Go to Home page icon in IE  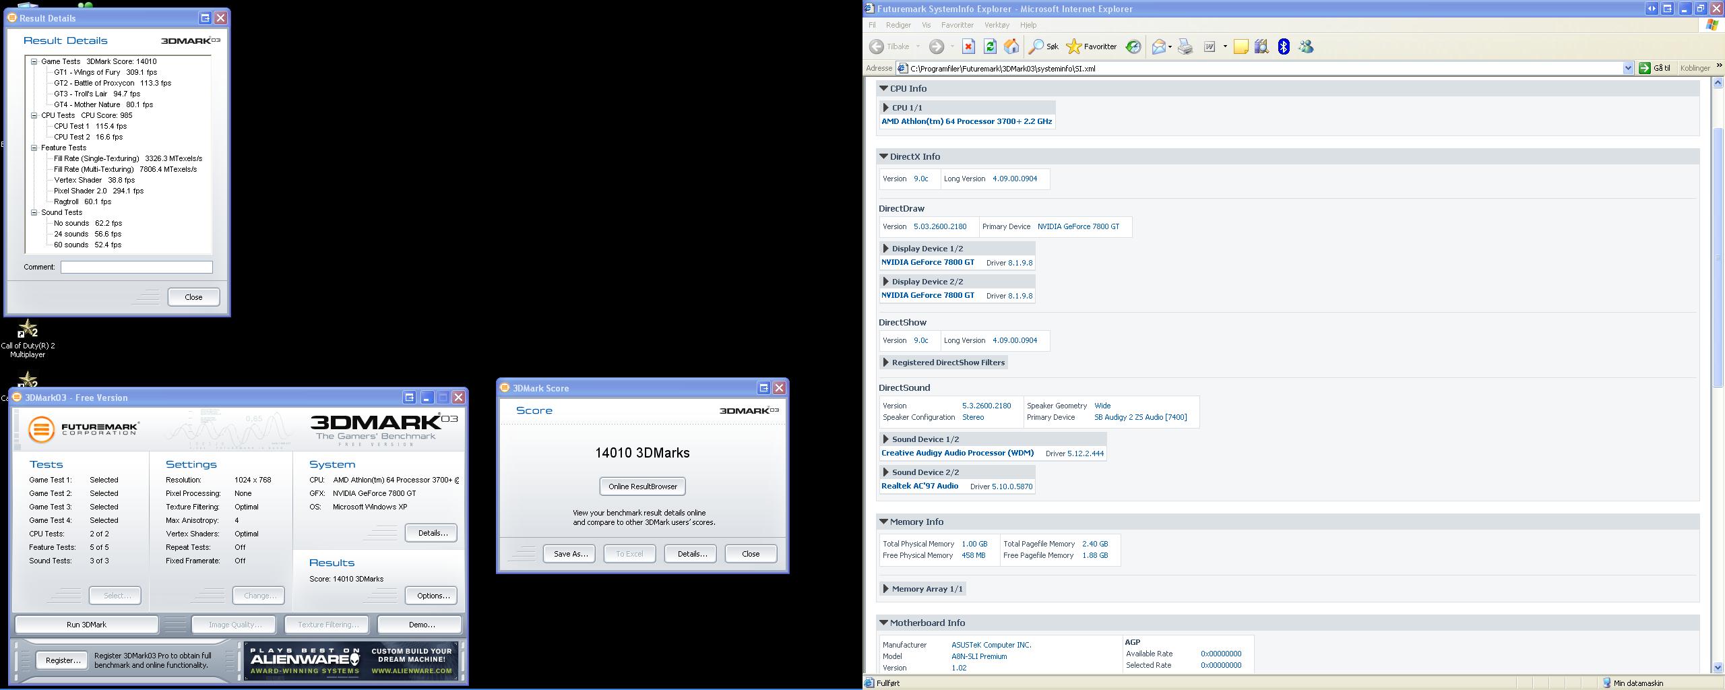click(x=1011, y=46)
